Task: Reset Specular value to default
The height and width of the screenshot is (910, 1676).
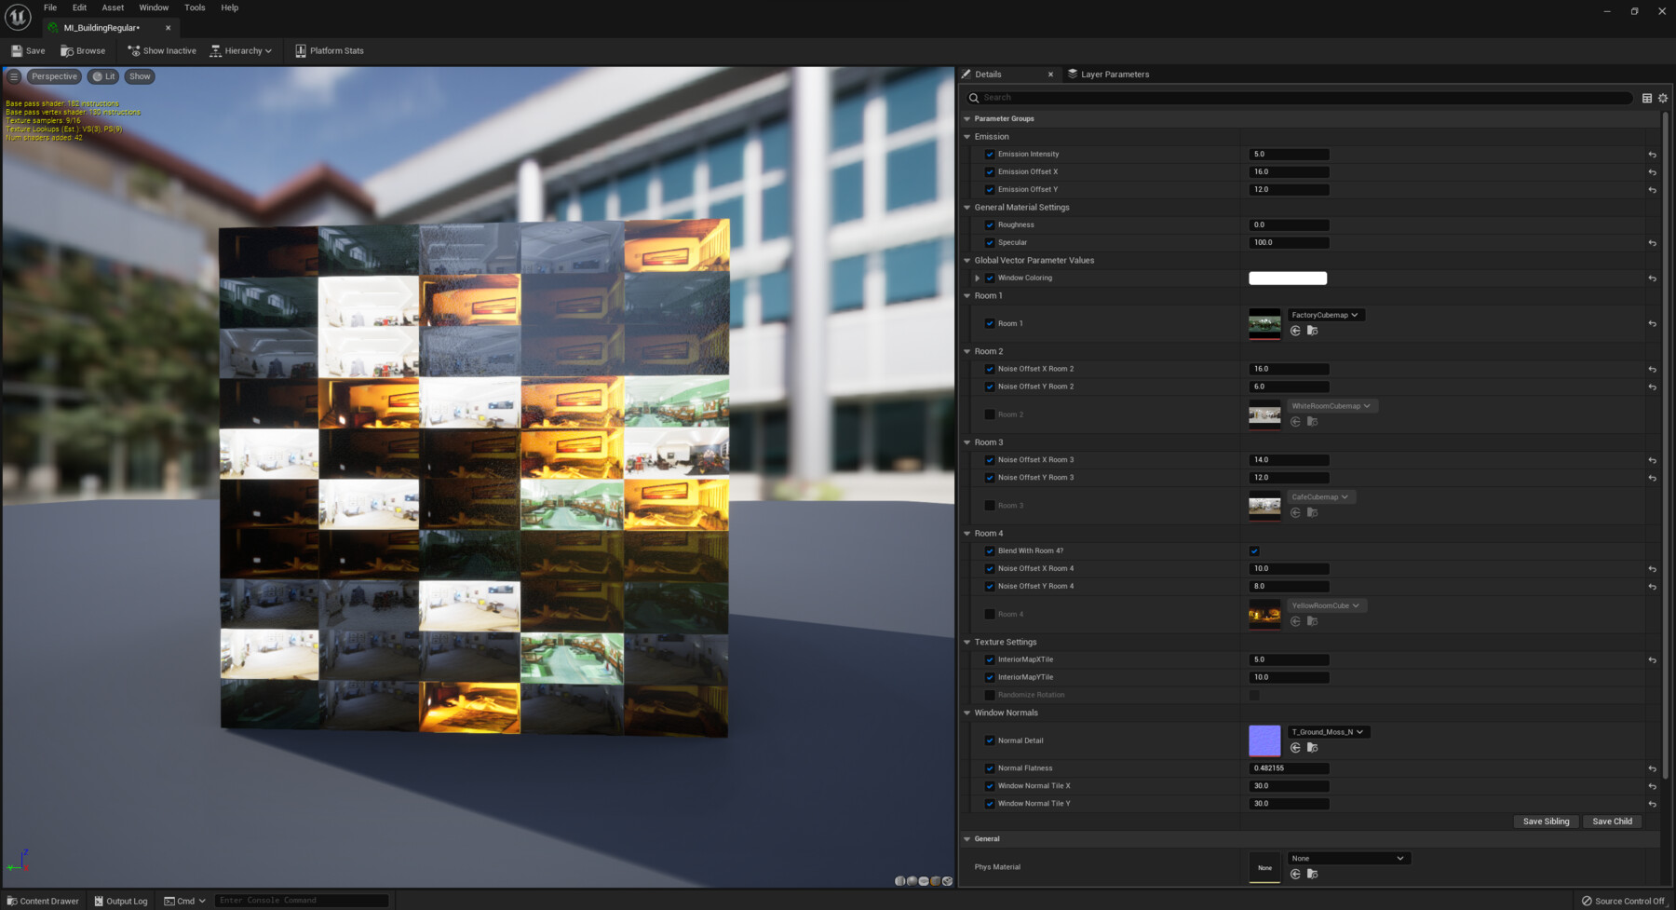Action: 1652,243
